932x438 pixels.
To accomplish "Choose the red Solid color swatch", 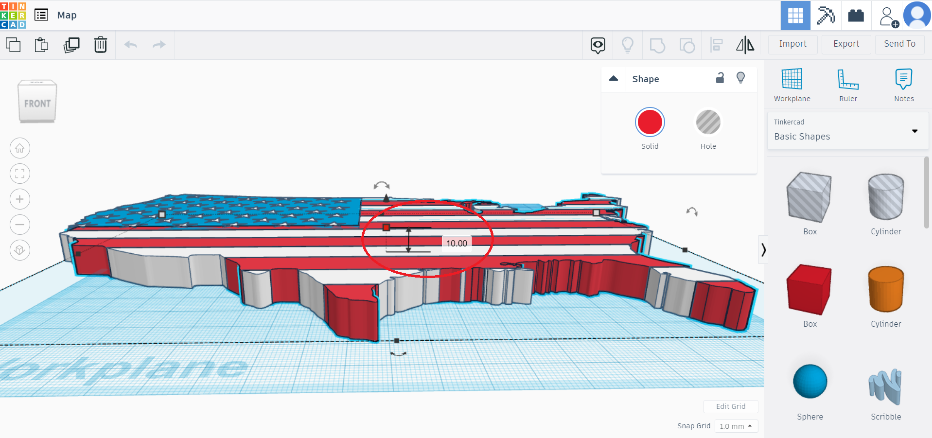I will [x=650, y=122].
